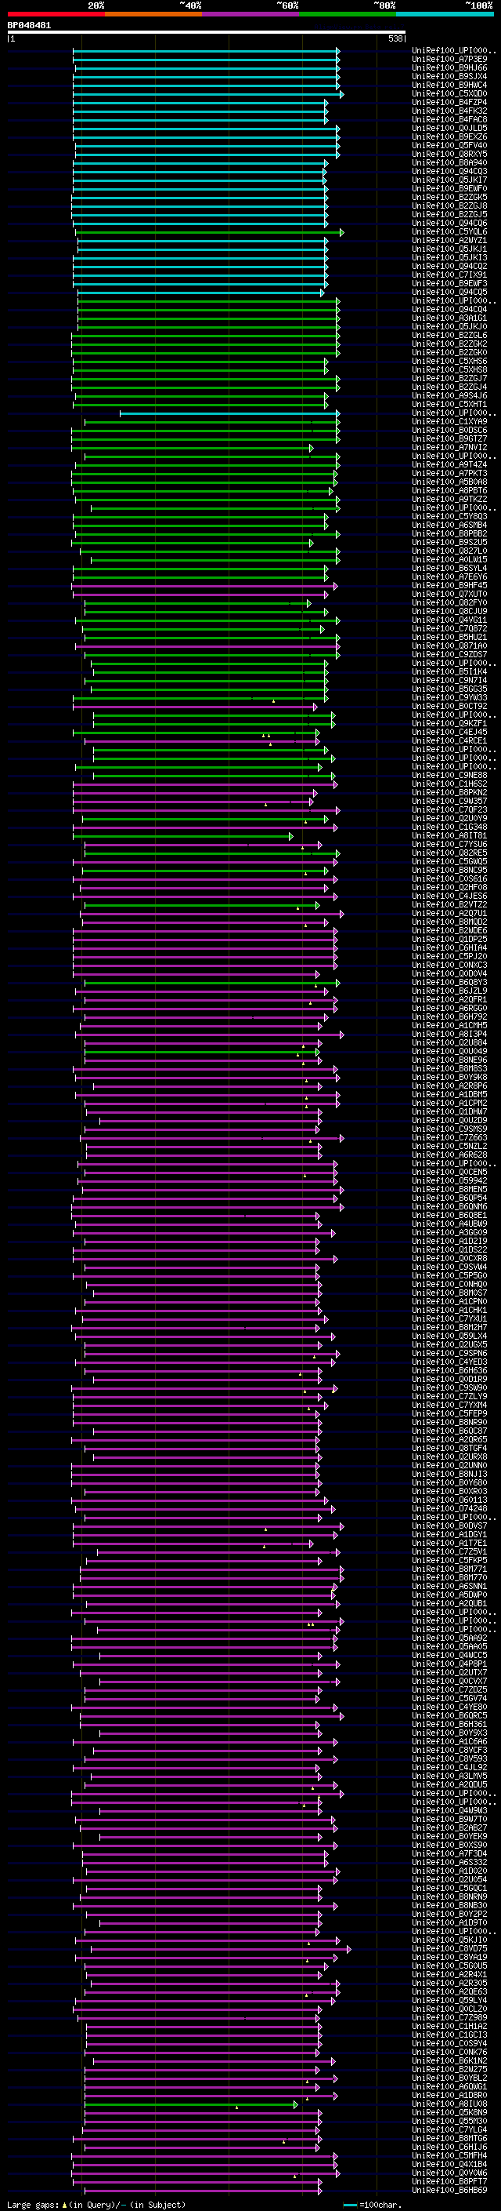Viewport: 501px width, 2211px height.
Task: Select hit label UniRef100_Q1DP25
Action: [449, 940]
